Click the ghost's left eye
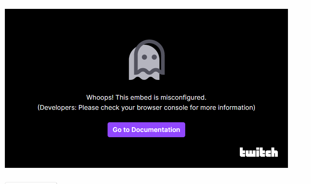 (144, 57)
